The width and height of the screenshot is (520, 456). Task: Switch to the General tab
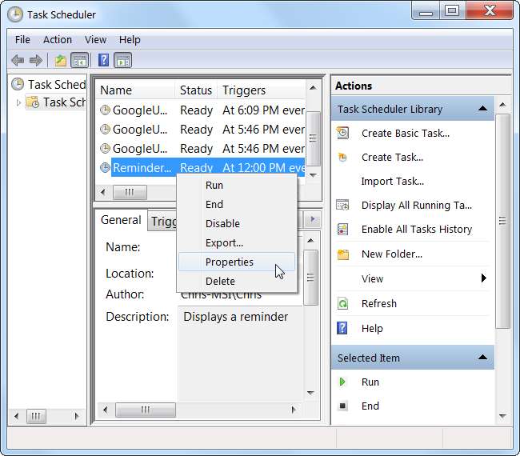[x=121, y=220]
